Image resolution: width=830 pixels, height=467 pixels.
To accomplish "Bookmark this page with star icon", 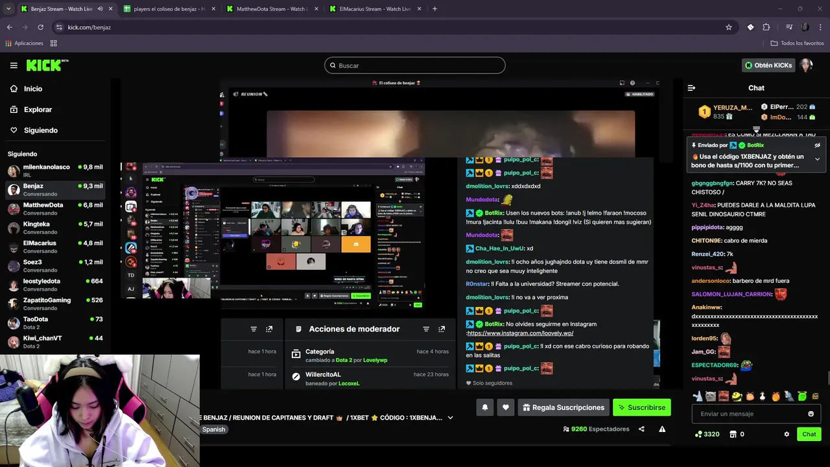I will (x=729, y=27).
